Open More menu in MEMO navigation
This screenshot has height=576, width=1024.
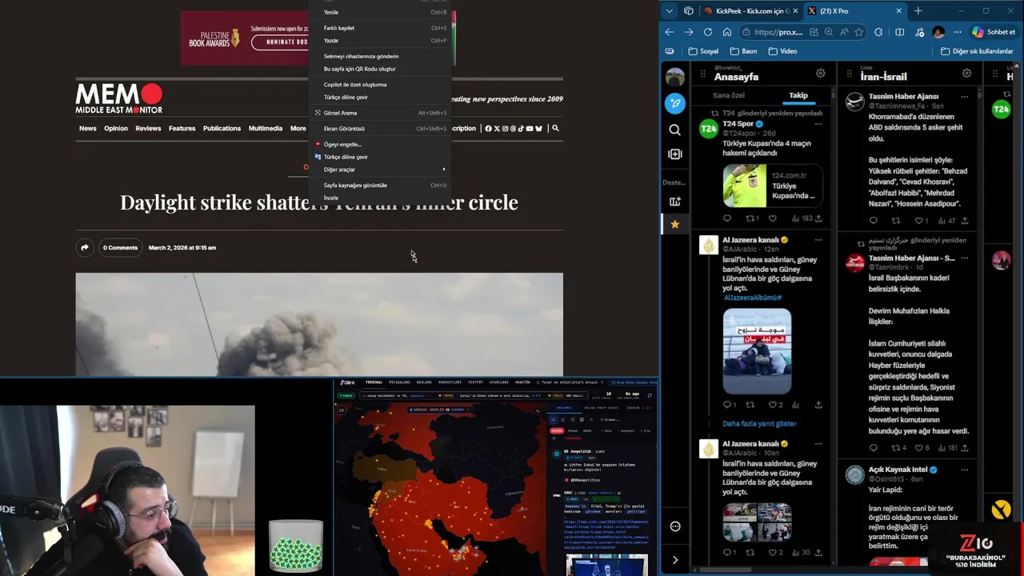pos(298,128)
